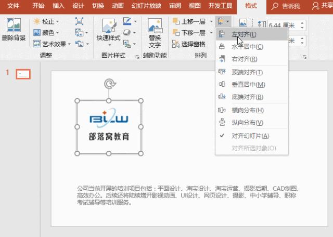Increase height with the spinner up arrow
This screenshot has height=237, width=333.
(302, 23)
